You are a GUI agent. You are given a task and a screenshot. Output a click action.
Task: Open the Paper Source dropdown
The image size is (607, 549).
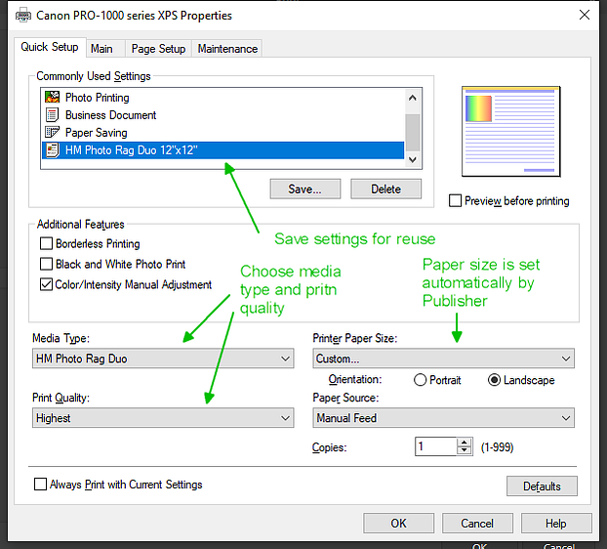(x=443, y=418)
